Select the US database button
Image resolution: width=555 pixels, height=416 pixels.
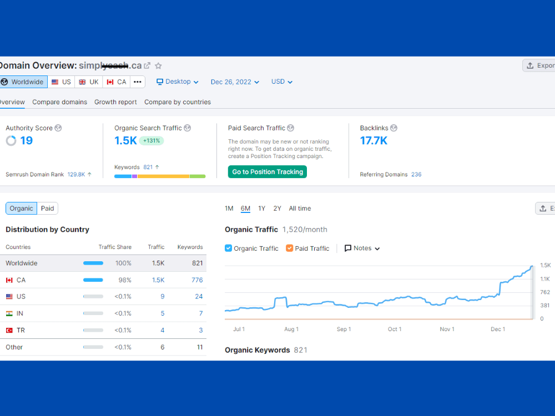click(x=61, y=82)
